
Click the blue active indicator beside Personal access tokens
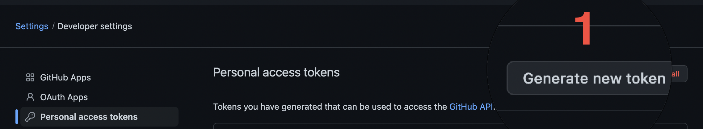(17, 117)
